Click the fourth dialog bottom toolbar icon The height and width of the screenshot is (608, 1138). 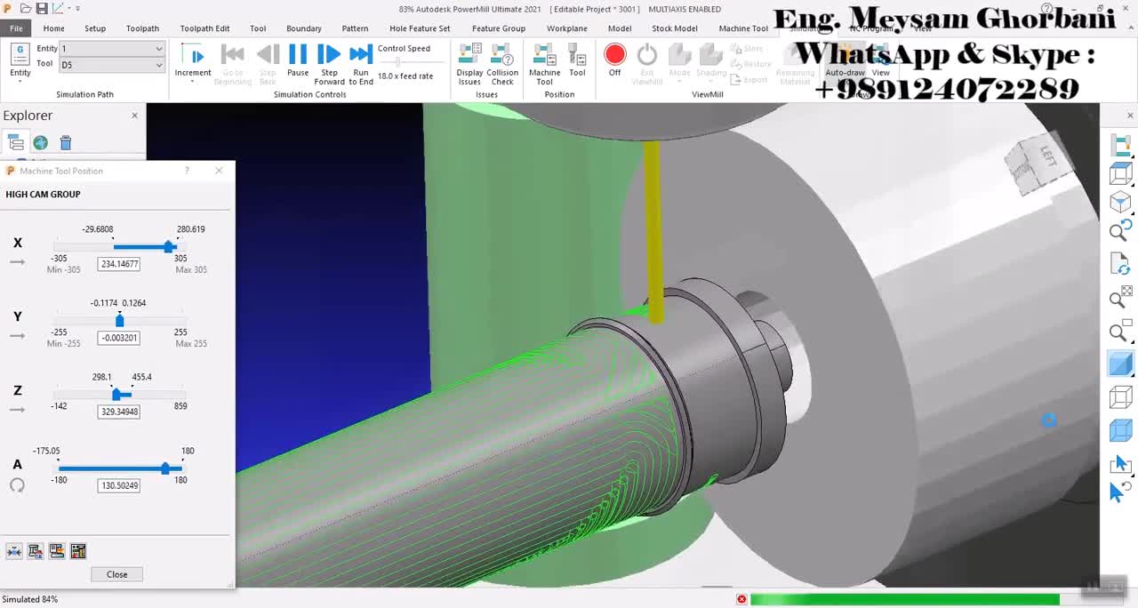78,551
